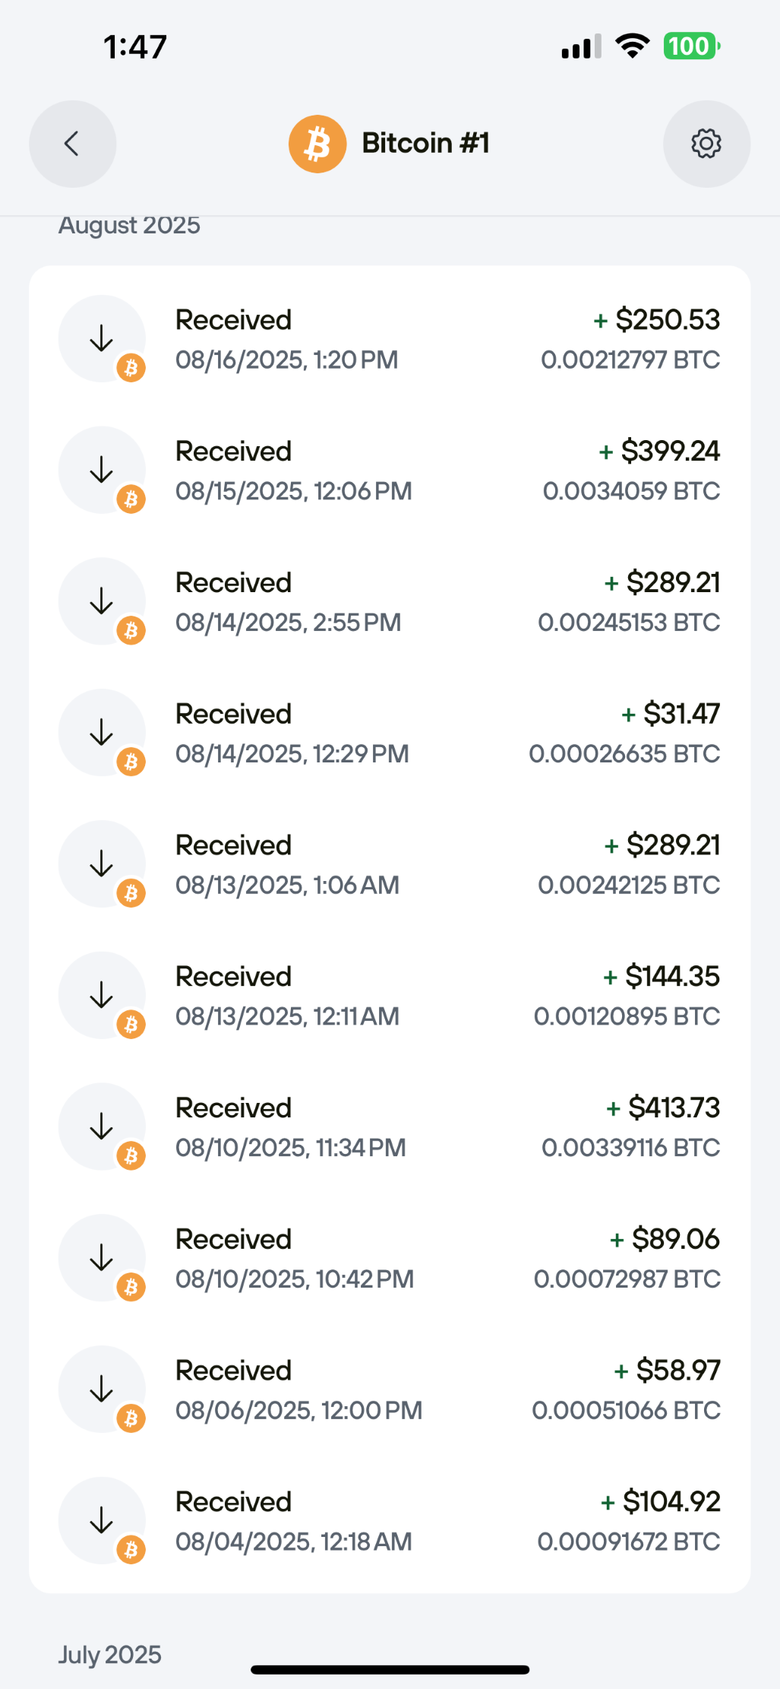This screenshot has height=1689, width=780.
Task: Tap the home indicator bar at bottom
Action: coord(390,1670)
